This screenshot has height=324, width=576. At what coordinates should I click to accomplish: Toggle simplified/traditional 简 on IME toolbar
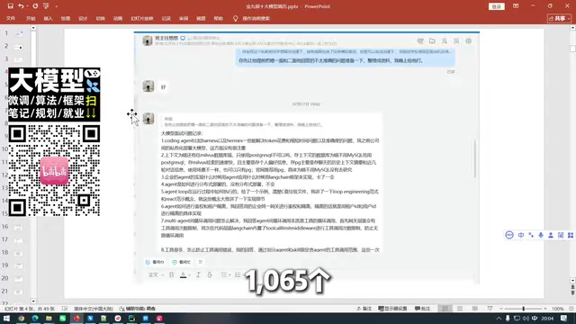pos(561,235)
